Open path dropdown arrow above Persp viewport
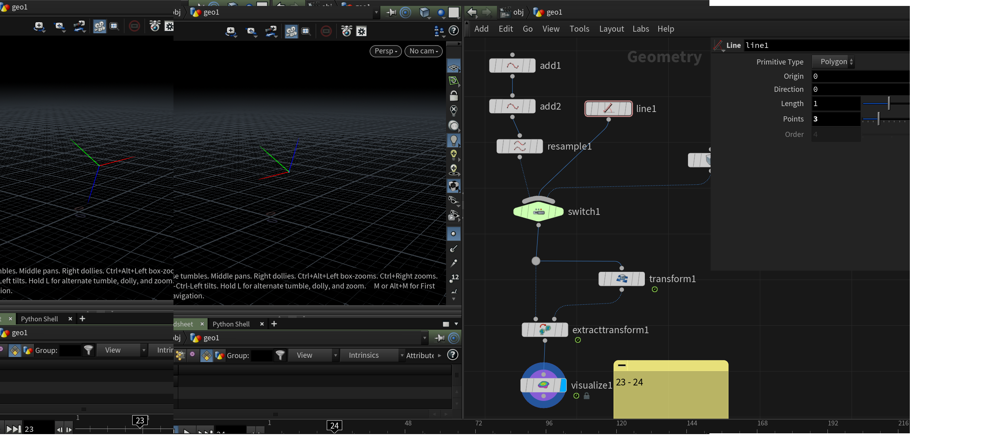The width and height of the screenshot is (995, 444). click(376, 12)
